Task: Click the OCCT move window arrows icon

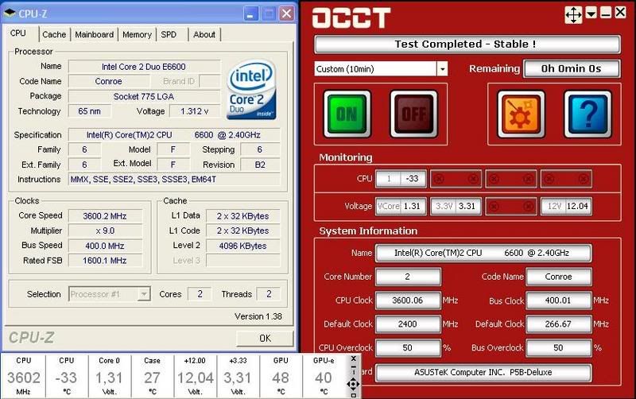Action: 573,15
